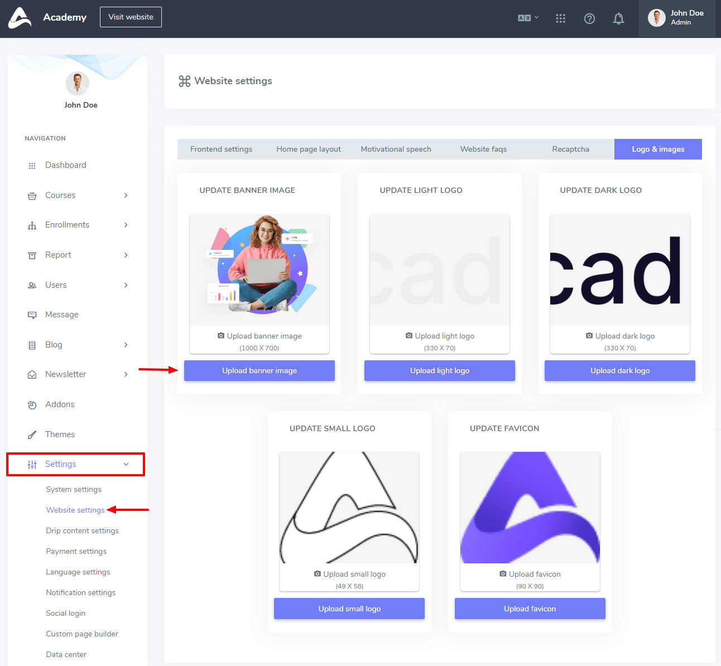
Task: Open the notifications bell
Action: 618,18
